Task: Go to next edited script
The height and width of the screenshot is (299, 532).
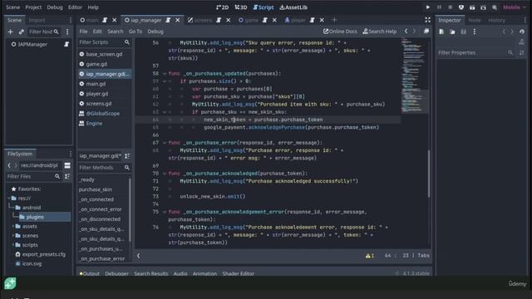Action: (x=414, y=32)
